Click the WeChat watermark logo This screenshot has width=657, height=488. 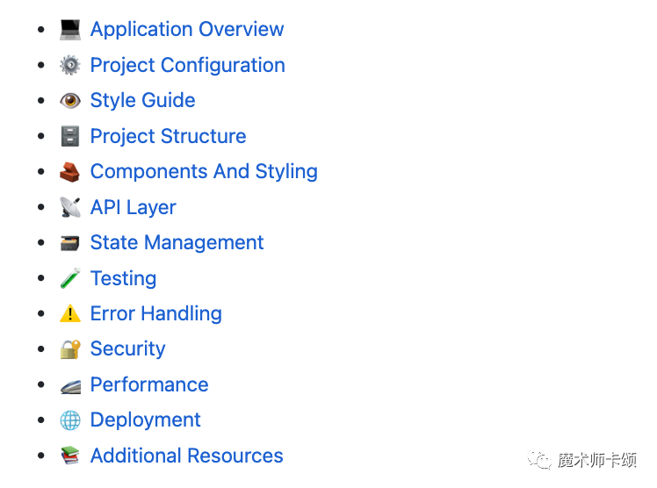(539, 459)
